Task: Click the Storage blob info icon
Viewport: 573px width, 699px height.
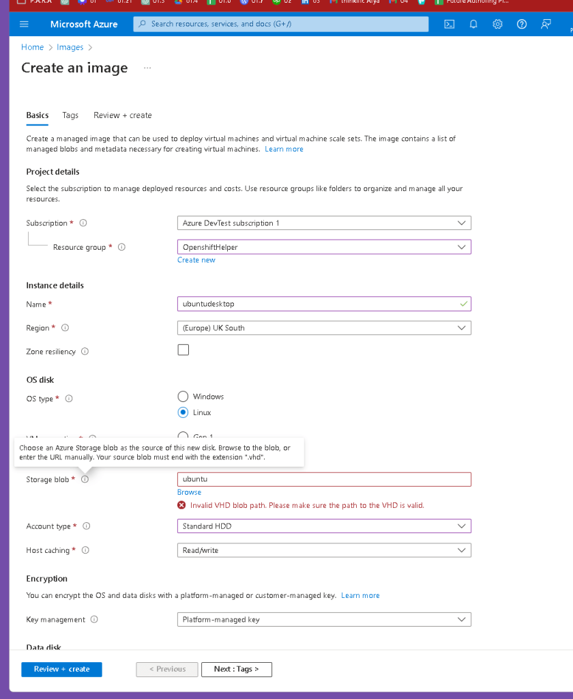Action: (85, 479)
